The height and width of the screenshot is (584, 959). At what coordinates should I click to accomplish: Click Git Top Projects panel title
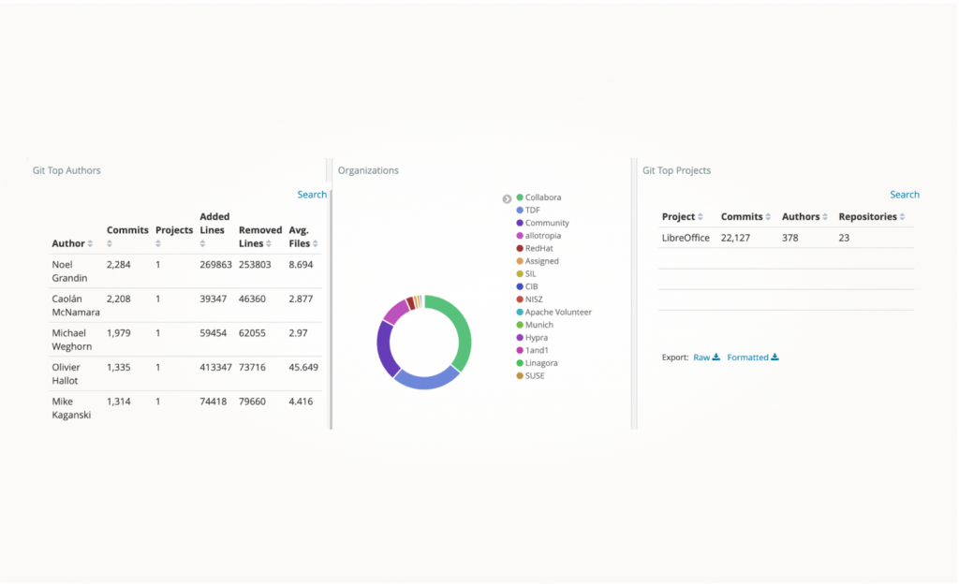[676, 170]
